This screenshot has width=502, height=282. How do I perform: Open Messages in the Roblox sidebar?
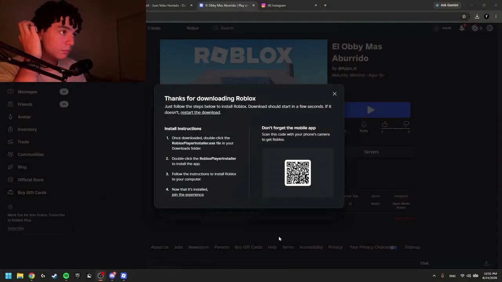(27, 92)
